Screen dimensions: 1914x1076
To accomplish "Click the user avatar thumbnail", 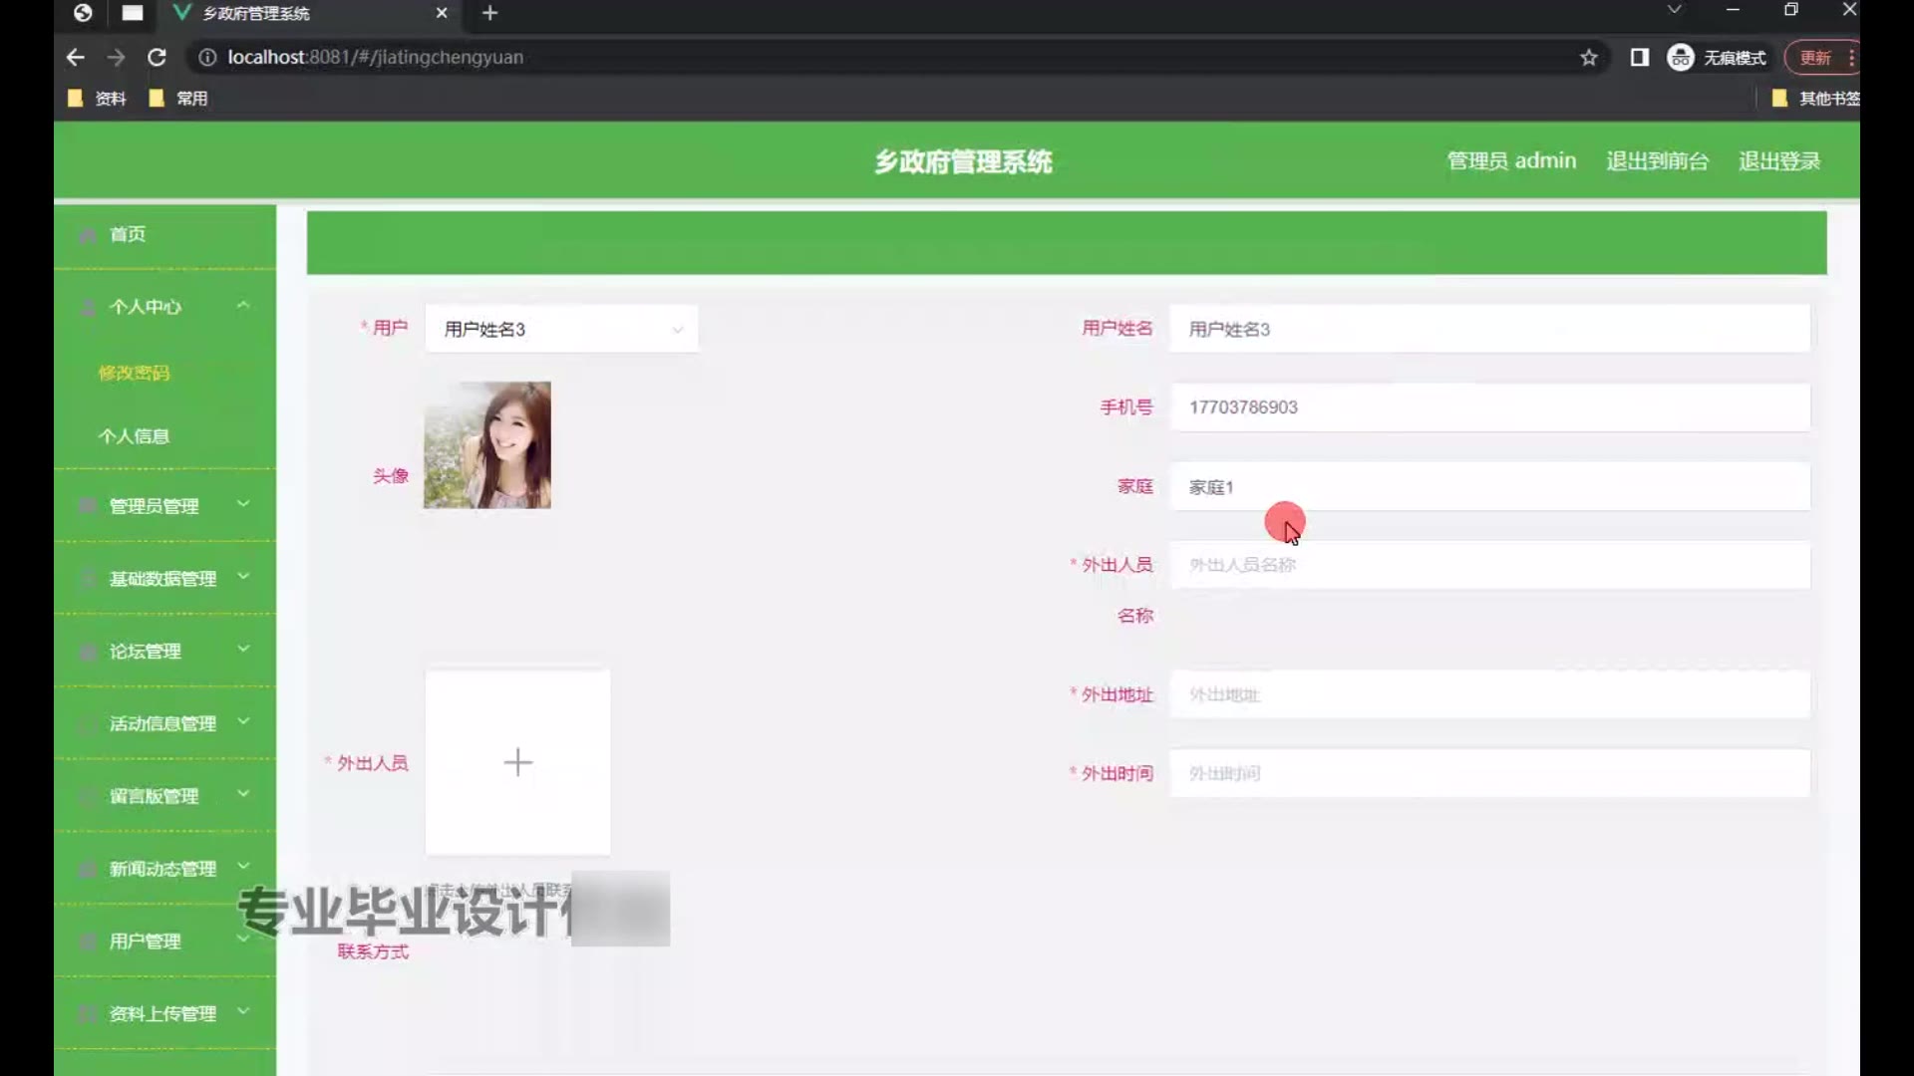I will coord(486,445).
